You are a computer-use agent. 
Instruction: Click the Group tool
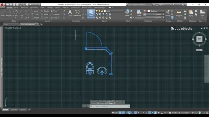pos(168,13)
